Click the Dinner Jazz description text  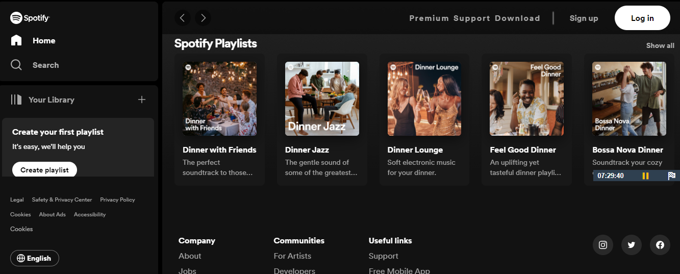tap(321, 167)
